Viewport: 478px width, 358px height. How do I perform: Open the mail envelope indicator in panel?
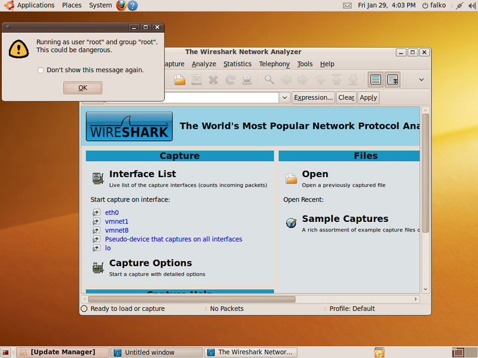347,5
